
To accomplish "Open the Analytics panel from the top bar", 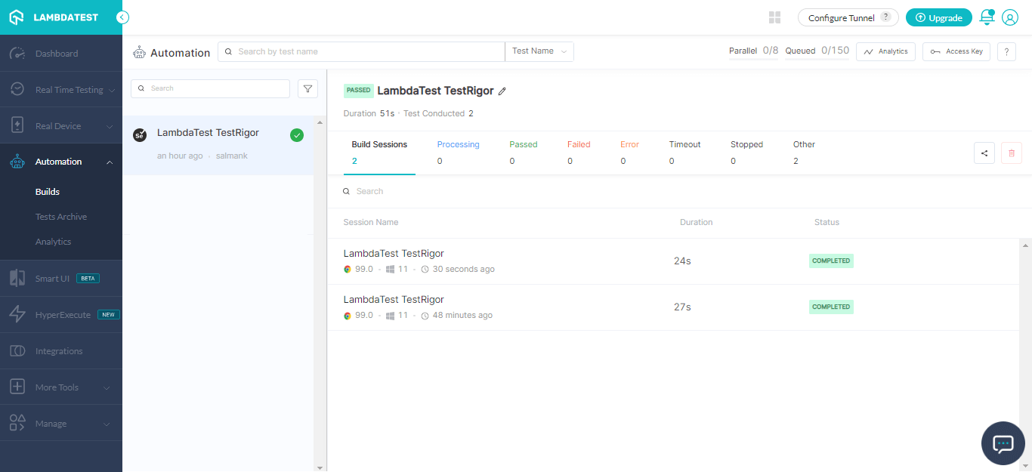I will [x=885, y=51].
